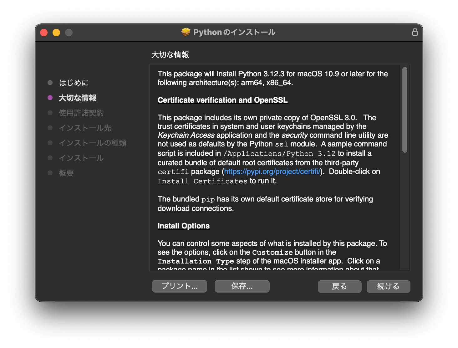Image resolution: width=458 pixels, height=348 pixels.
Task: Click the Python installer package icon
Action: [186, 32]
